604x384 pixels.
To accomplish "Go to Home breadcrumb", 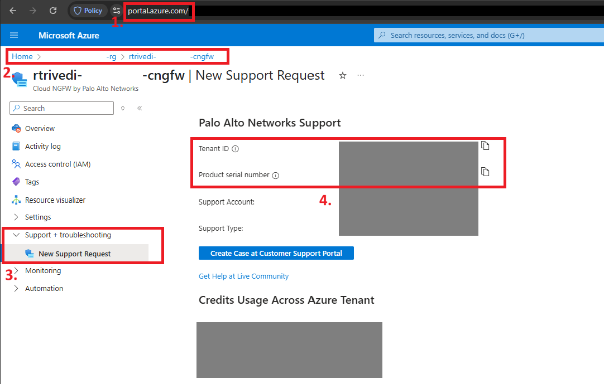I will pyautogui.click(x=22, y=56).
